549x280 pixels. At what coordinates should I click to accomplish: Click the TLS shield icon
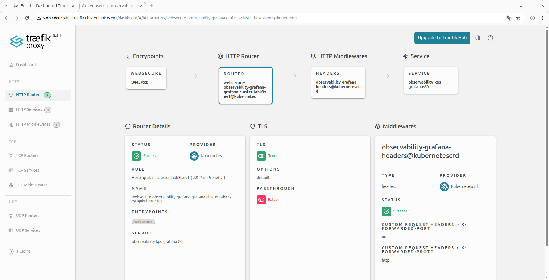tap(253, 126)
